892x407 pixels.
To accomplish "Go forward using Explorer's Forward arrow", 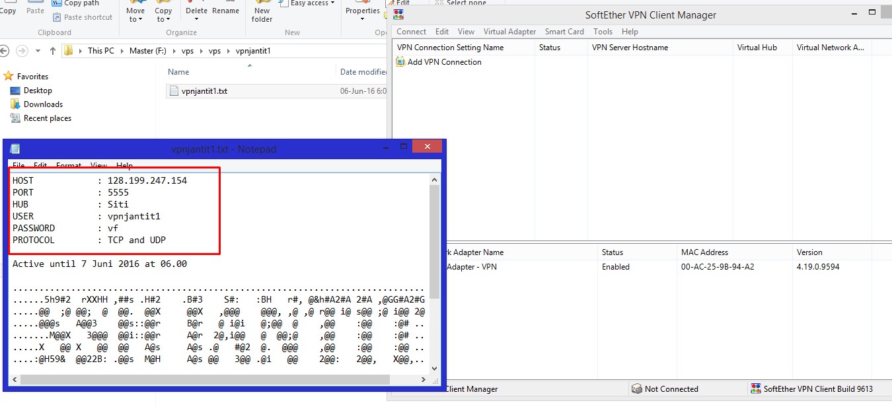I will pyautogui.click(x=22, y=51).
